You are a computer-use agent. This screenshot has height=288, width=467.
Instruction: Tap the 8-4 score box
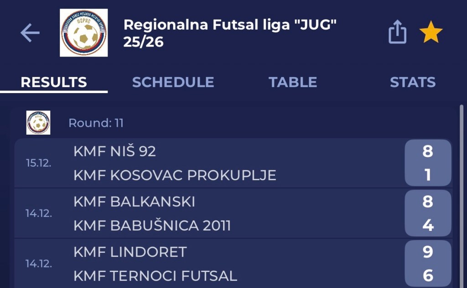pyautogui.click(x=427, y=213)
